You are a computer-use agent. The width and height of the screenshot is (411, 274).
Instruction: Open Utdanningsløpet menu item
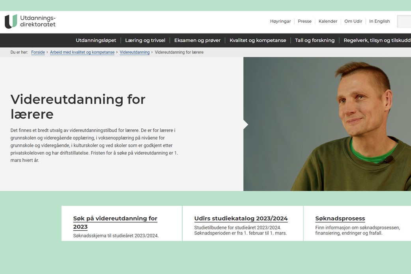click(x=96, y=40)
